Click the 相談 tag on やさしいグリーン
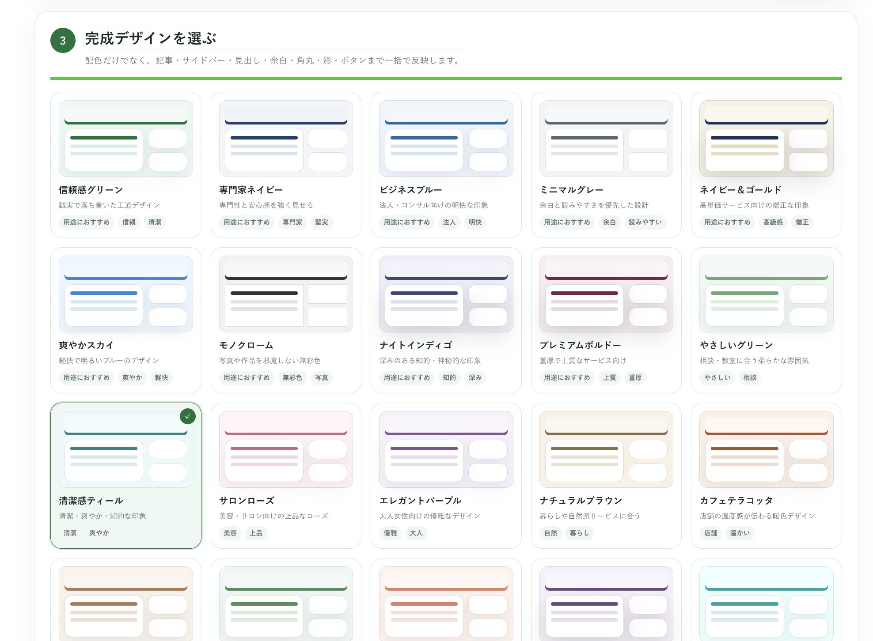The height and width of the screenshot is (641, 873). click(x=750, y=377)
